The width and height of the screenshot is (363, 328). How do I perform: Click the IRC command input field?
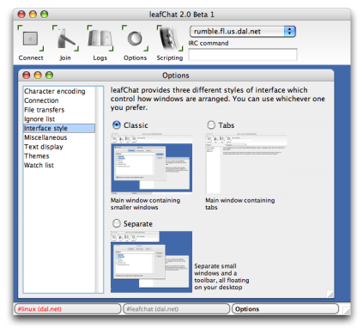pos(243,54)
